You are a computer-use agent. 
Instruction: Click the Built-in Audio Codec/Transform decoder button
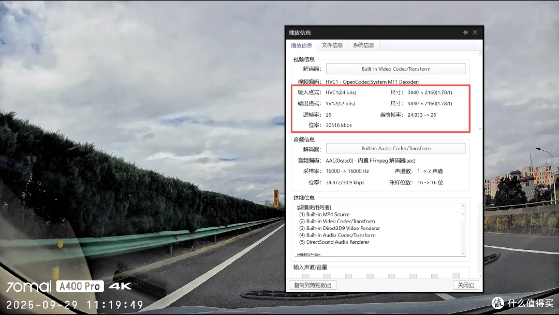coord(396,148)
